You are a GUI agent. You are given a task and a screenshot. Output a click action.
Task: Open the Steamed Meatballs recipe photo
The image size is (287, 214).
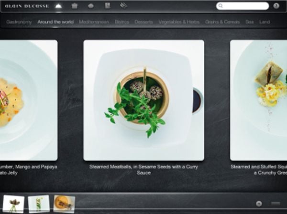click(x=143, y=100)
